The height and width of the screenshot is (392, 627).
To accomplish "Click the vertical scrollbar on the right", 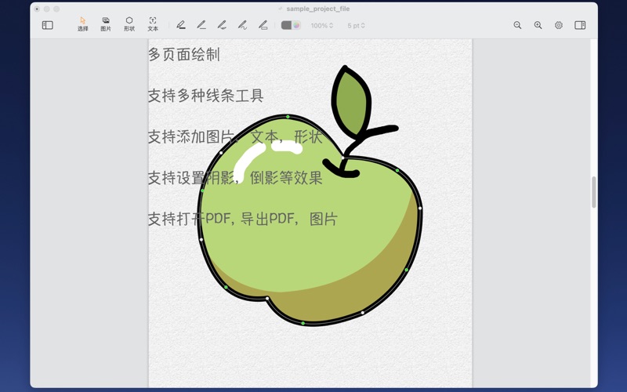I will (x=594, y=192).
